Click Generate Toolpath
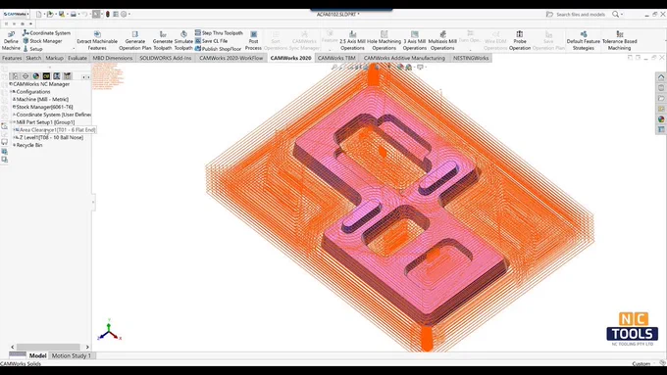This screenshot has width=667, height=375. pos(163,41)
